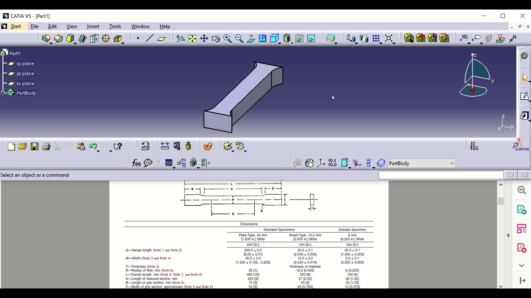Click the 3D compass manipulator
Screen dimensions: 531x298
(x=476, y=76)
